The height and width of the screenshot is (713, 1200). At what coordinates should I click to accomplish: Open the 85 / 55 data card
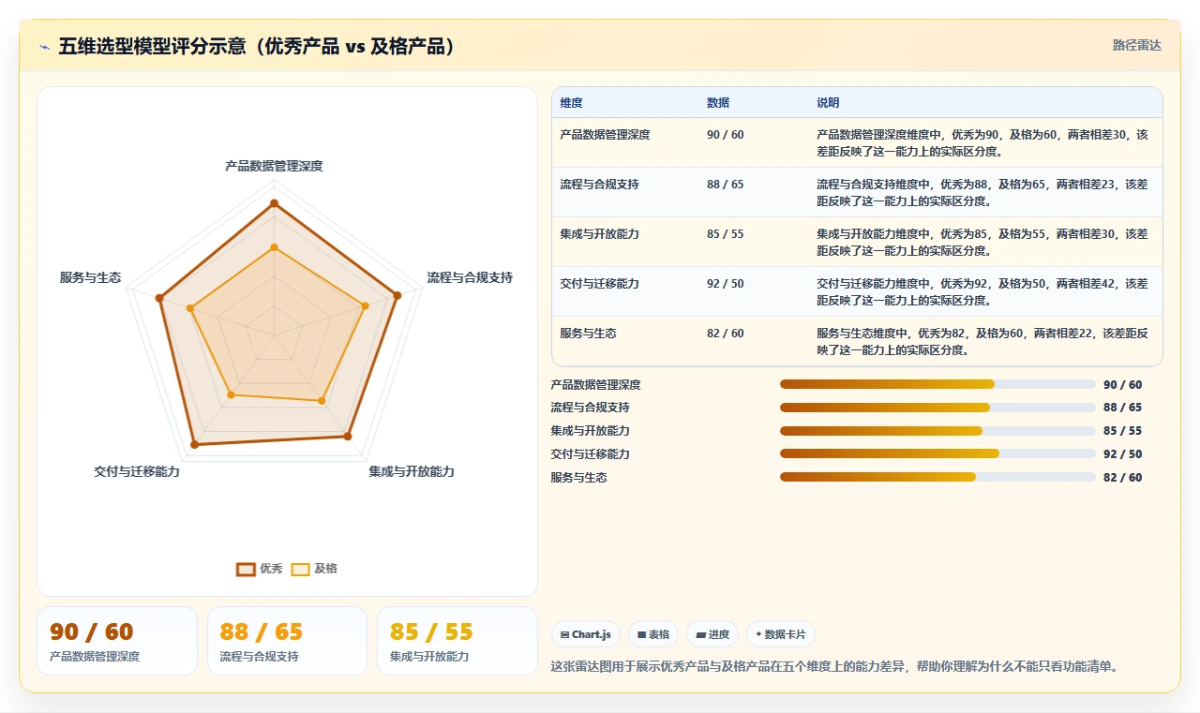(x=457, y=641)
